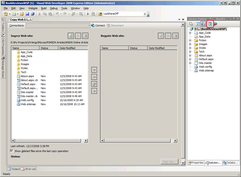Click the copy files to source arrow
Image resolution: width=241 pixels, height=177 pixels.
point(94,77)
